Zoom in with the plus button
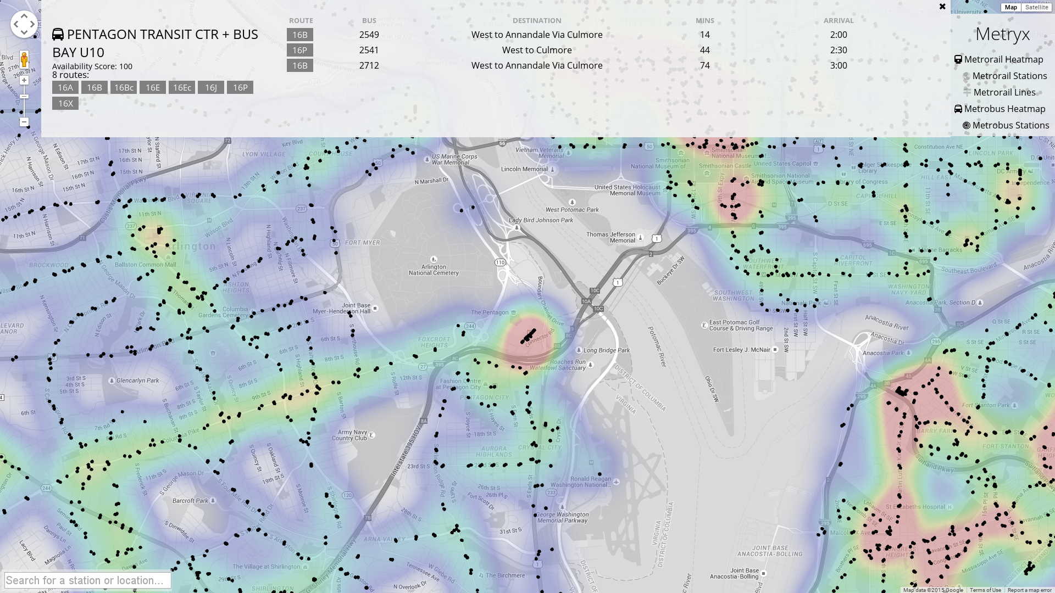Screen dimensions: 1055x593 pyautogui.click(x=24, y=81)
